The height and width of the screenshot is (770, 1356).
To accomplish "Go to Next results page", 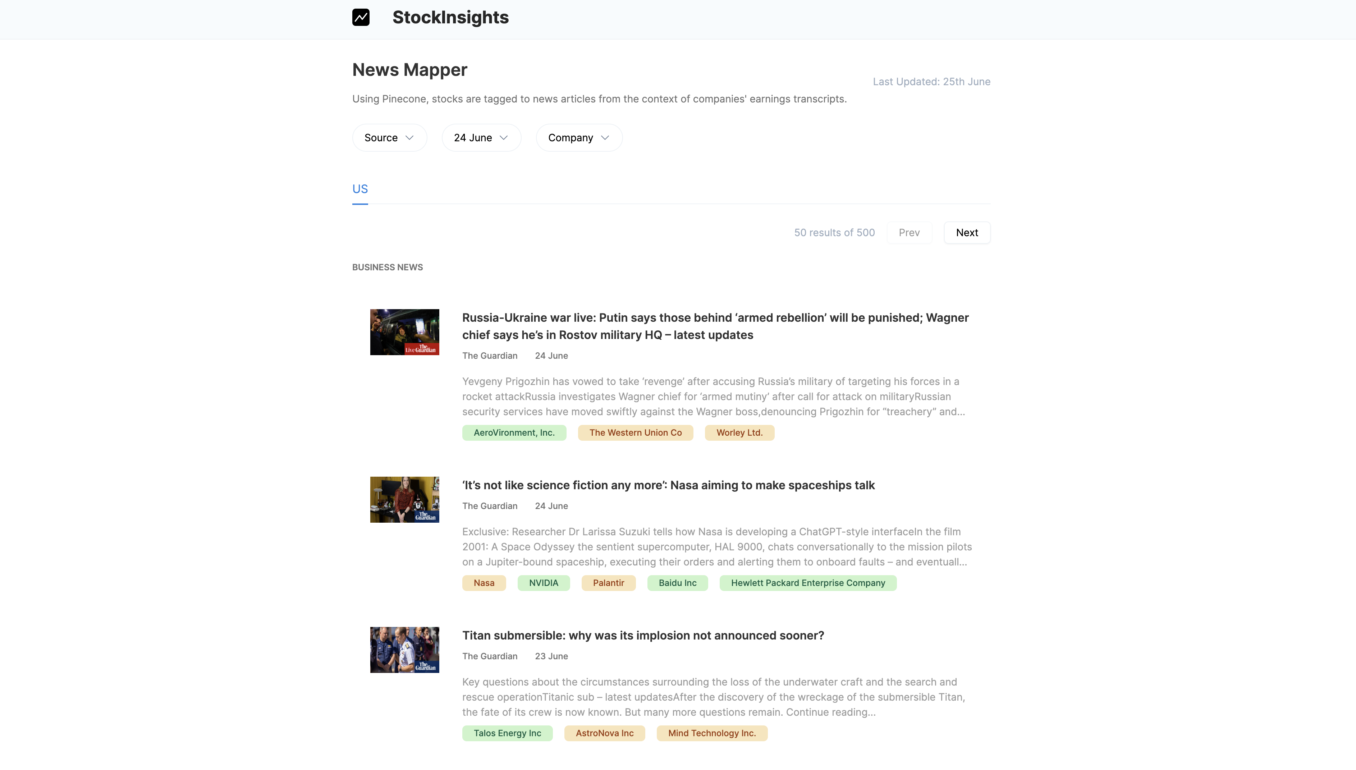I will 966,233.
